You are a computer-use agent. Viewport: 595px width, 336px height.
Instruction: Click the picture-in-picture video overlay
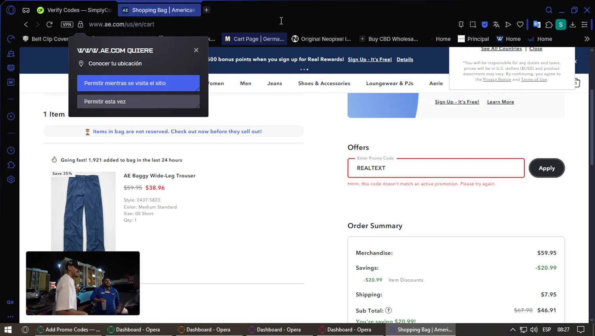pyautogui.click(x=83, y=283)
